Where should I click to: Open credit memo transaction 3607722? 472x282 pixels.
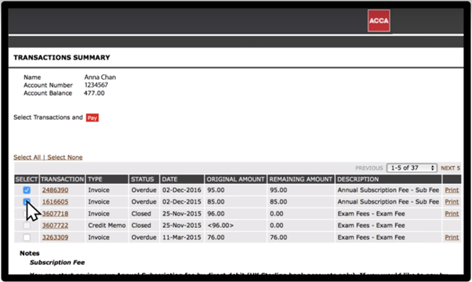click(55, 226)
